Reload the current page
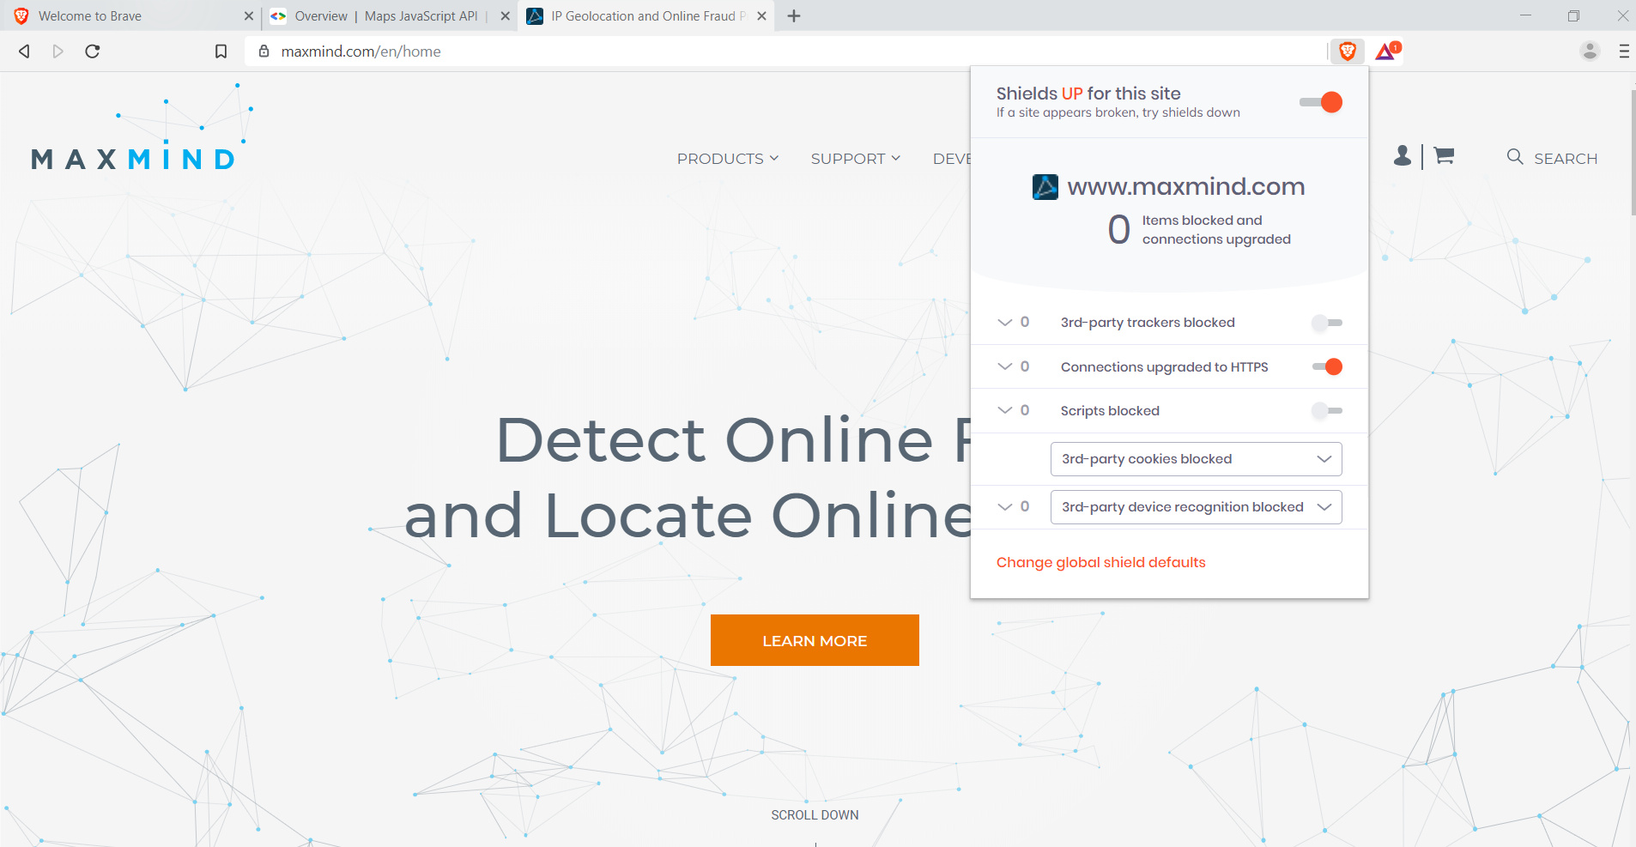Screen dimensions: 1636x847 [x=93, y=51]
